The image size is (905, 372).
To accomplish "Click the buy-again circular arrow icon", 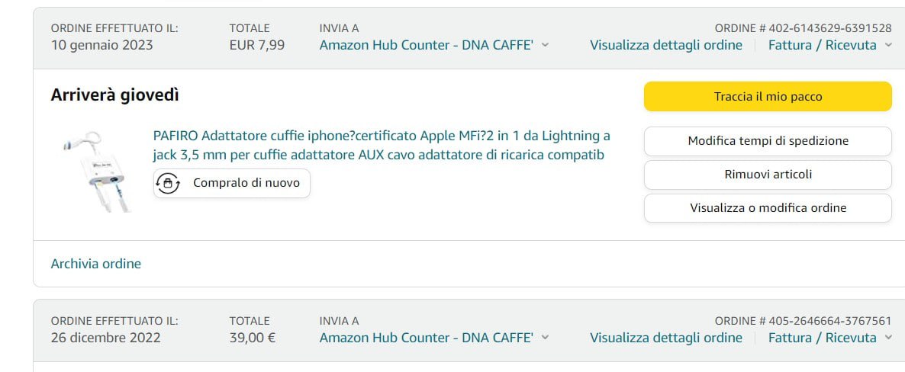I will click(x=167, y=183).
